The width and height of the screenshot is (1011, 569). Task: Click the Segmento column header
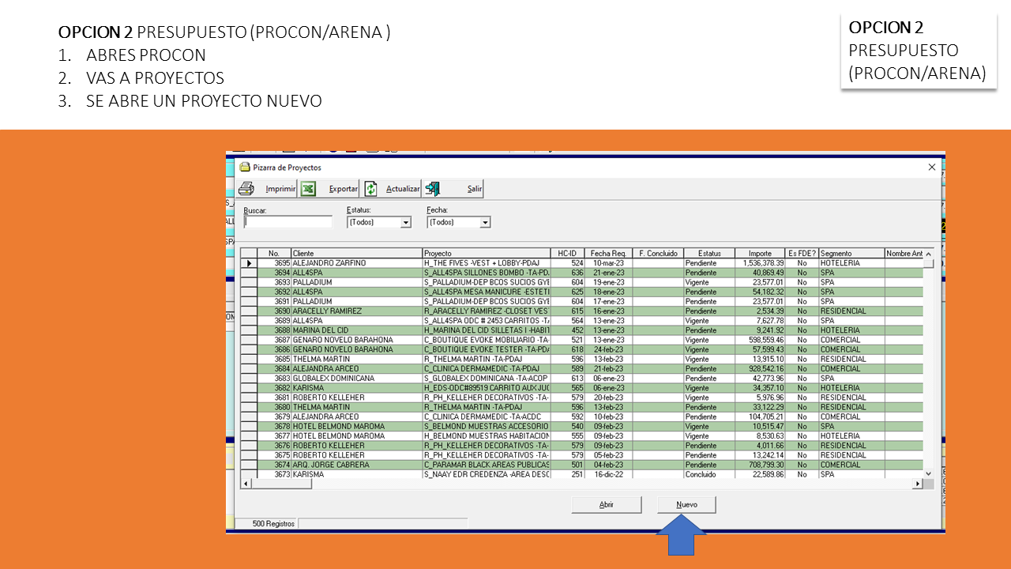click(851, 254)
